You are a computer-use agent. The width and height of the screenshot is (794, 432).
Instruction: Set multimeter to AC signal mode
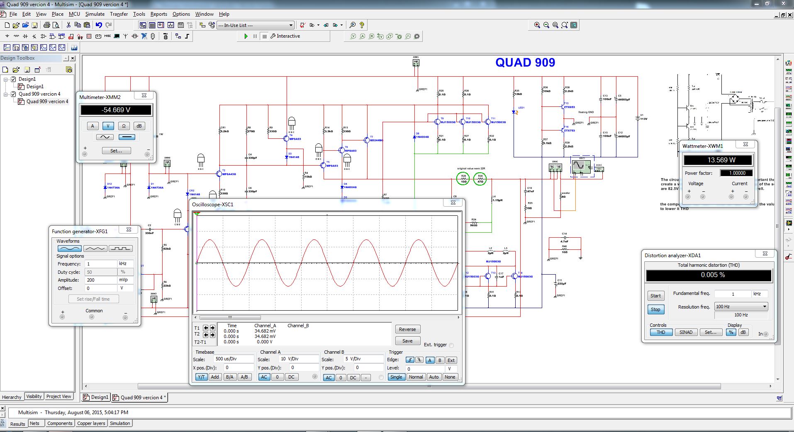coord(105,137)
